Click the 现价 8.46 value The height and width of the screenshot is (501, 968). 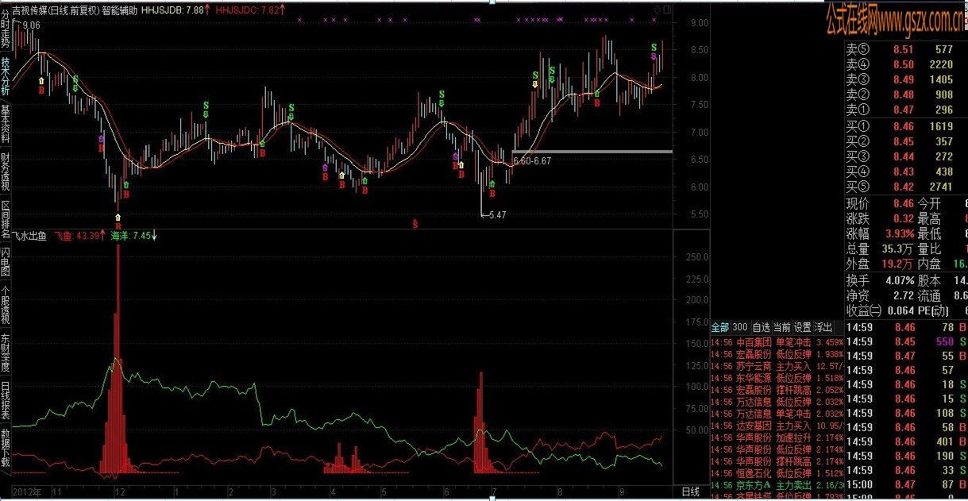pyautogui.click(x=903, y=204)
